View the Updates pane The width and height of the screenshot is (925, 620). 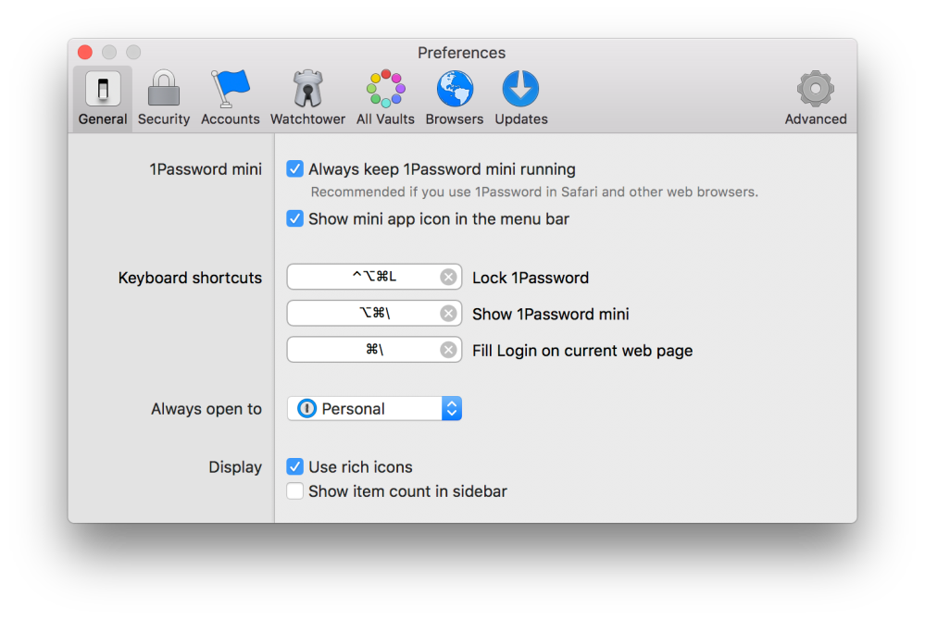[520, 96]
